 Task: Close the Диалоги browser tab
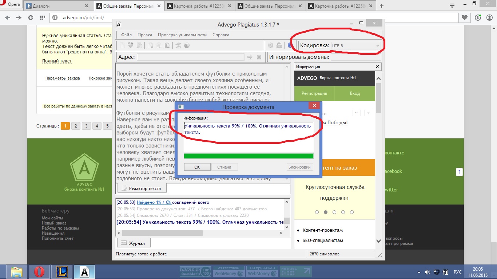click(x=86, y=6)
